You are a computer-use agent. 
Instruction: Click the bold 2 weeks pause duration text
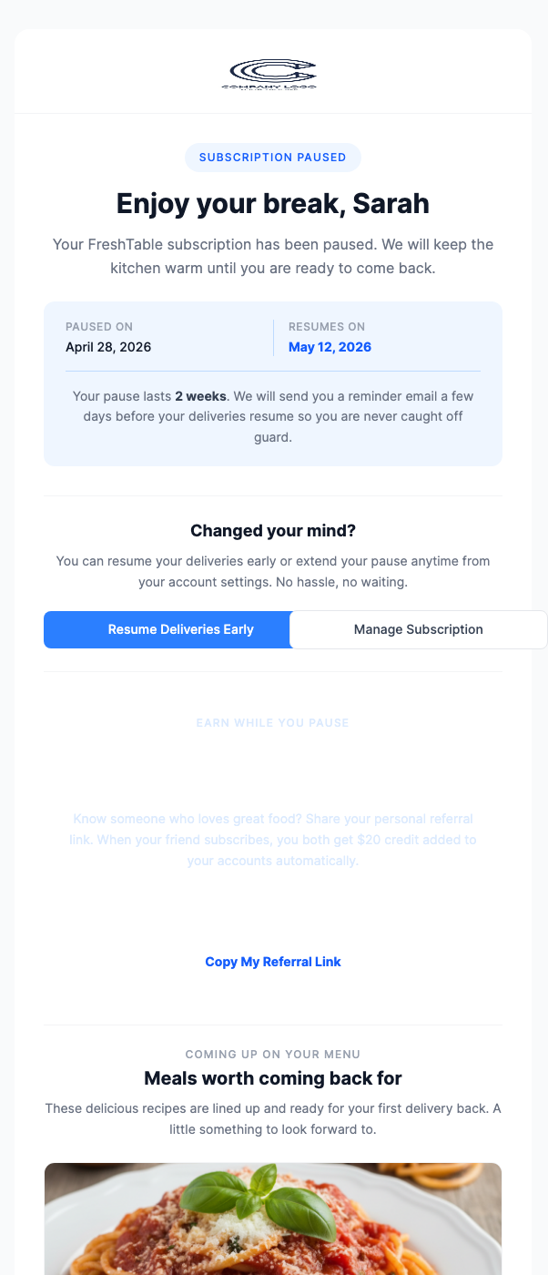click(x=200, y=396)
